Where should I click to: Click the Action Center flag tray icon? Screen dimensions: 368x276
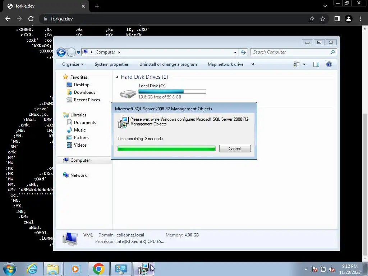[314, 269]
